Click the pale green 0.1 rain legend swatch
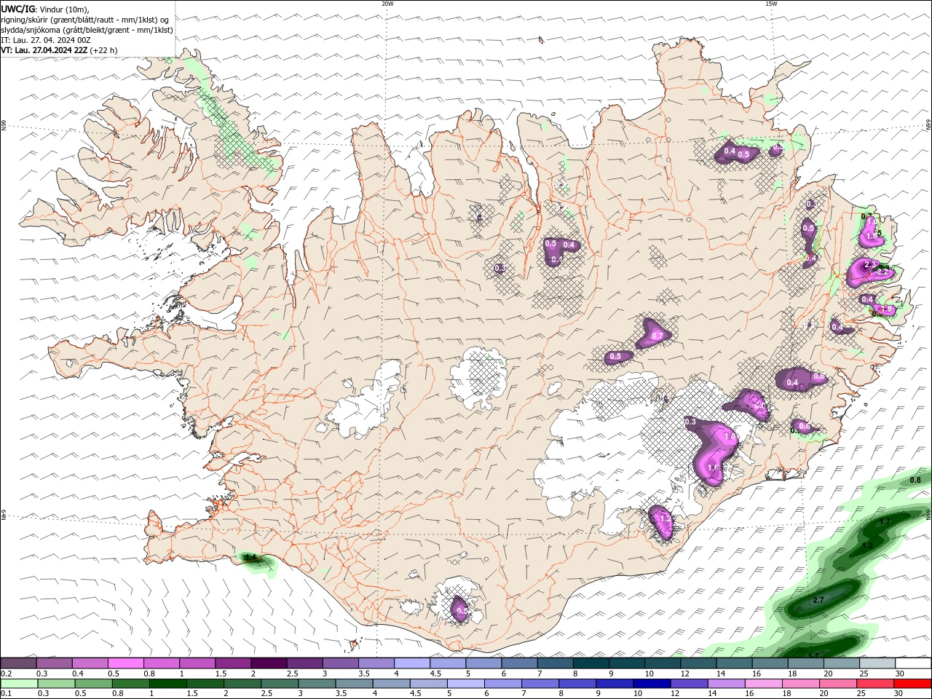 [x=19, y=684]
